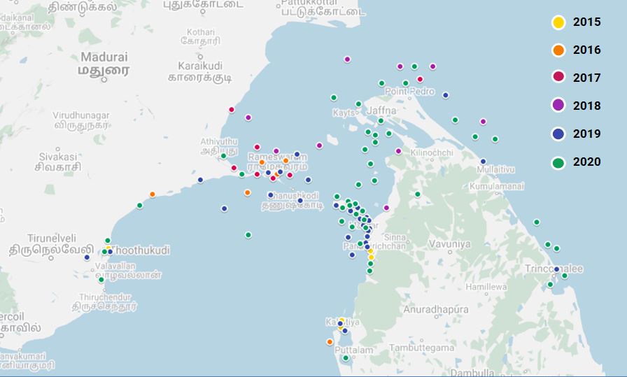The image size is (627, 377).
Task: Click the "2020" legend label text
Action: 586,162
